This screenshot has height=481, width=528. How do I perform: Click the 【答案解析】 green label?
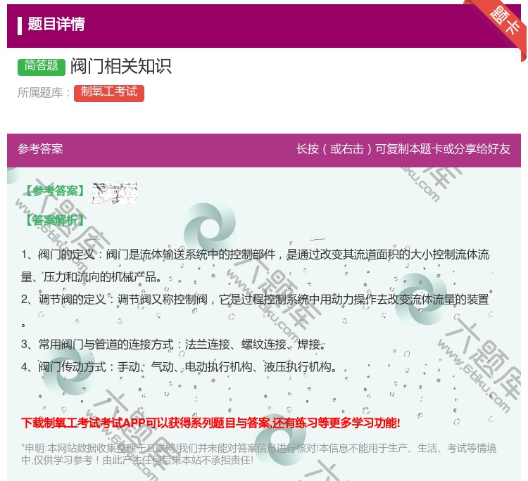tap(54, 220)
